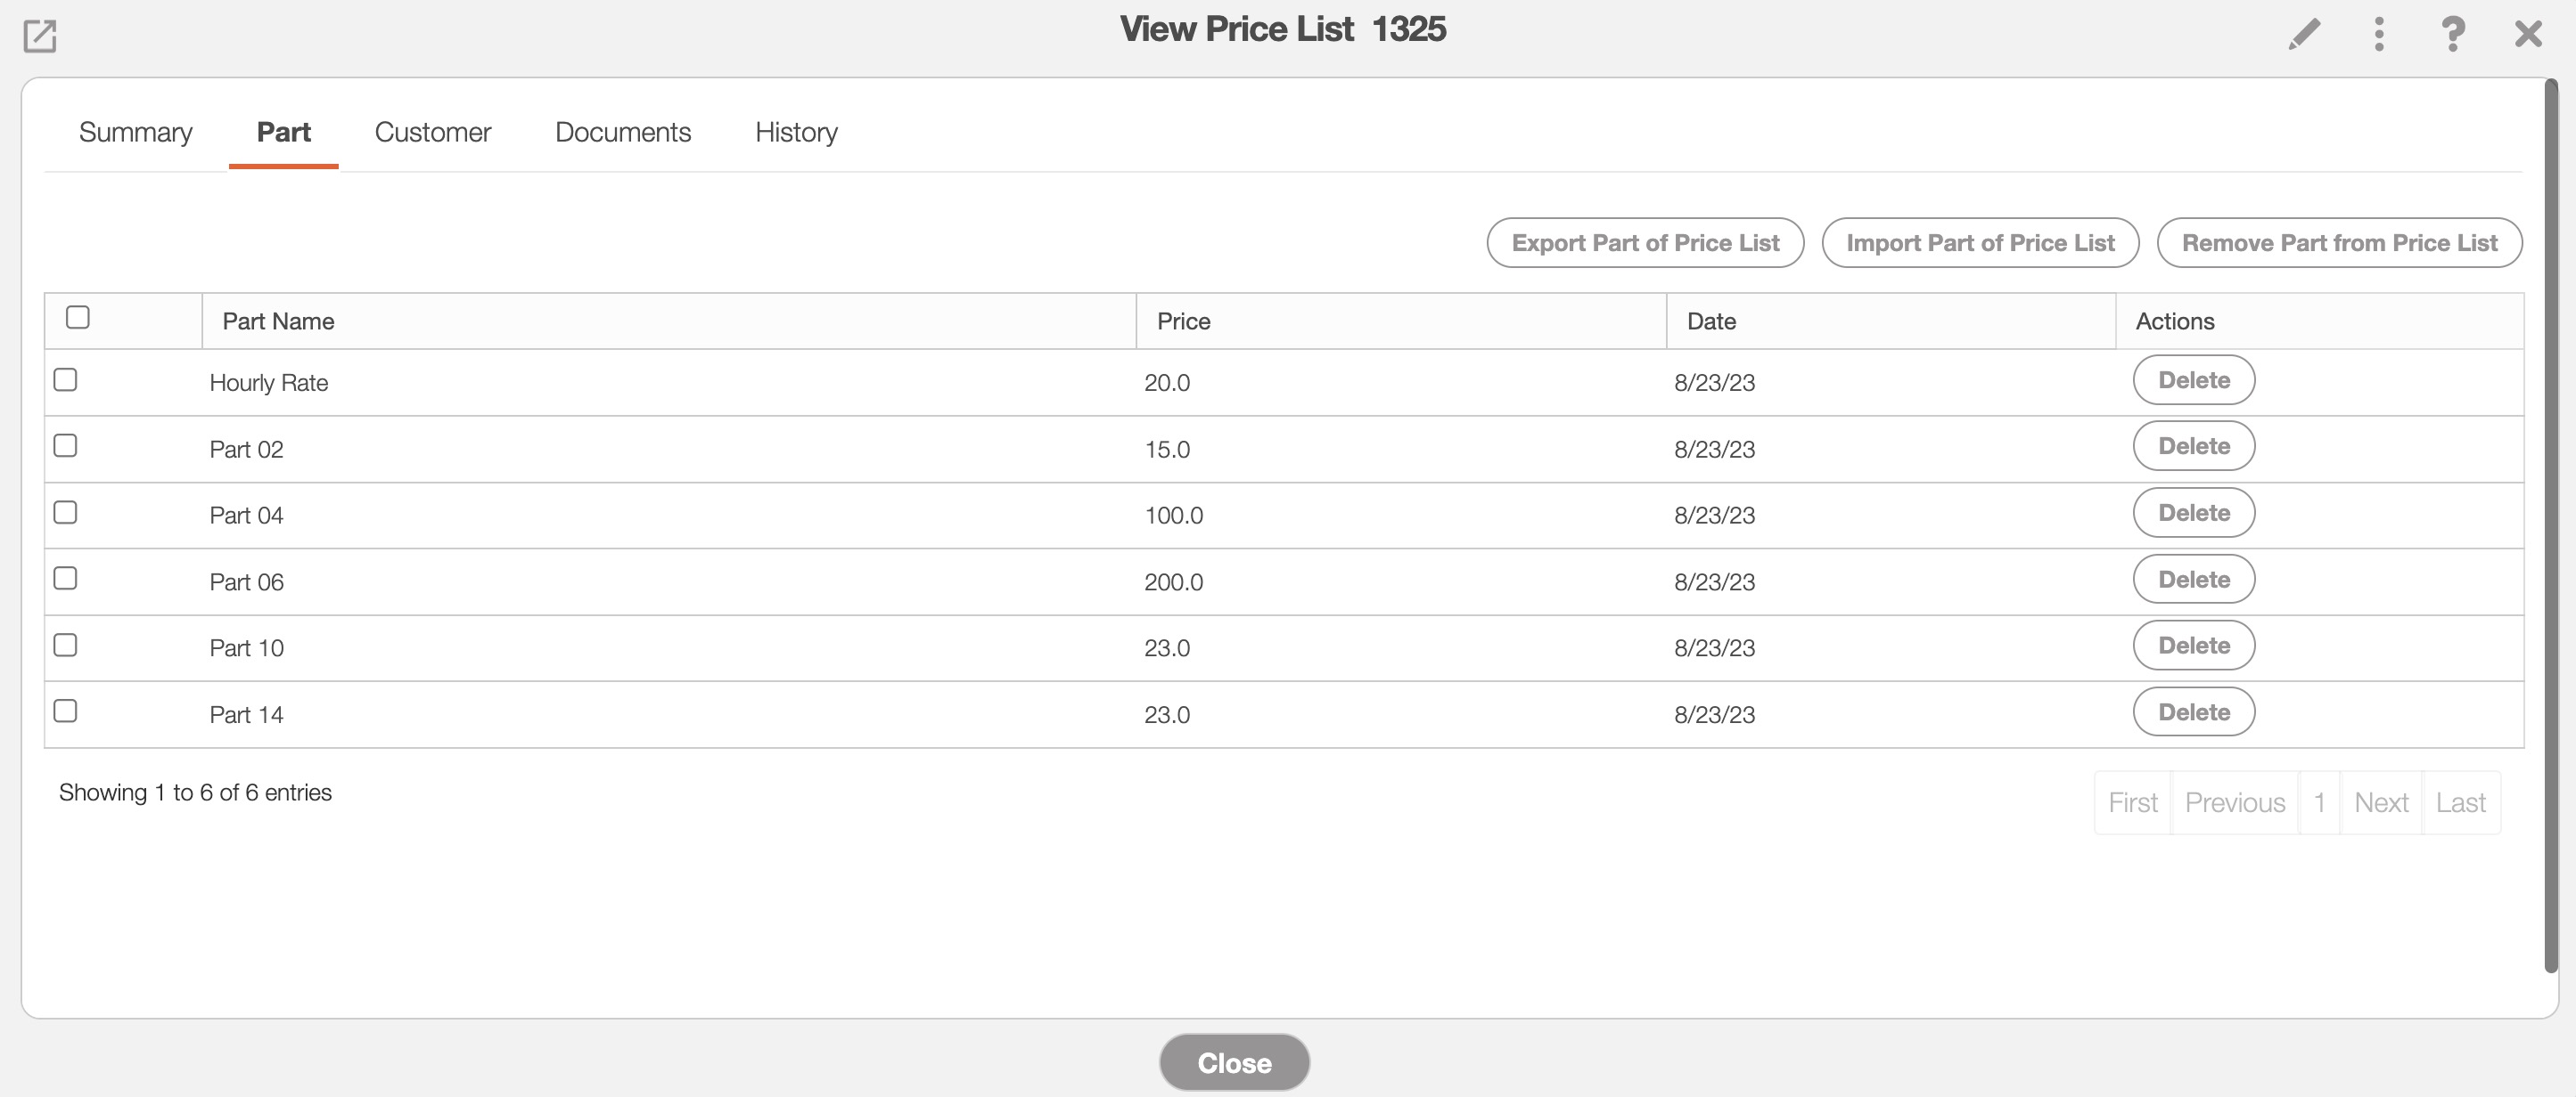Check the Hourly Rate row checkbox
This screenshot has width=2576, height=1097.
click(x=66, y=379)
